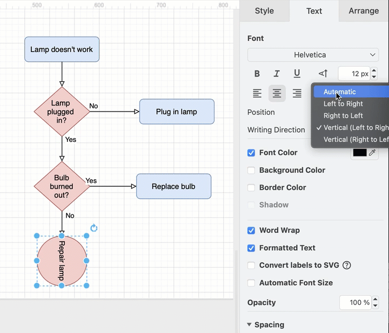
Task: Switch to the Style tab
Action: (264, 11)
